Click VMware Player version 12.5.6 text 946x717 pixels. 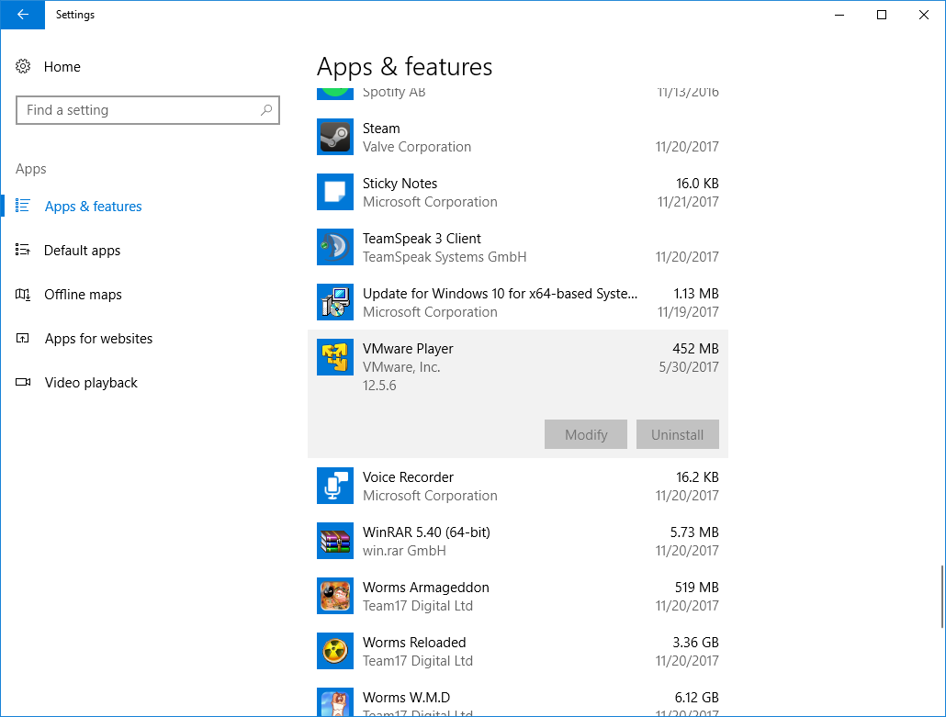pyautogui.click(x=379, y=386)
